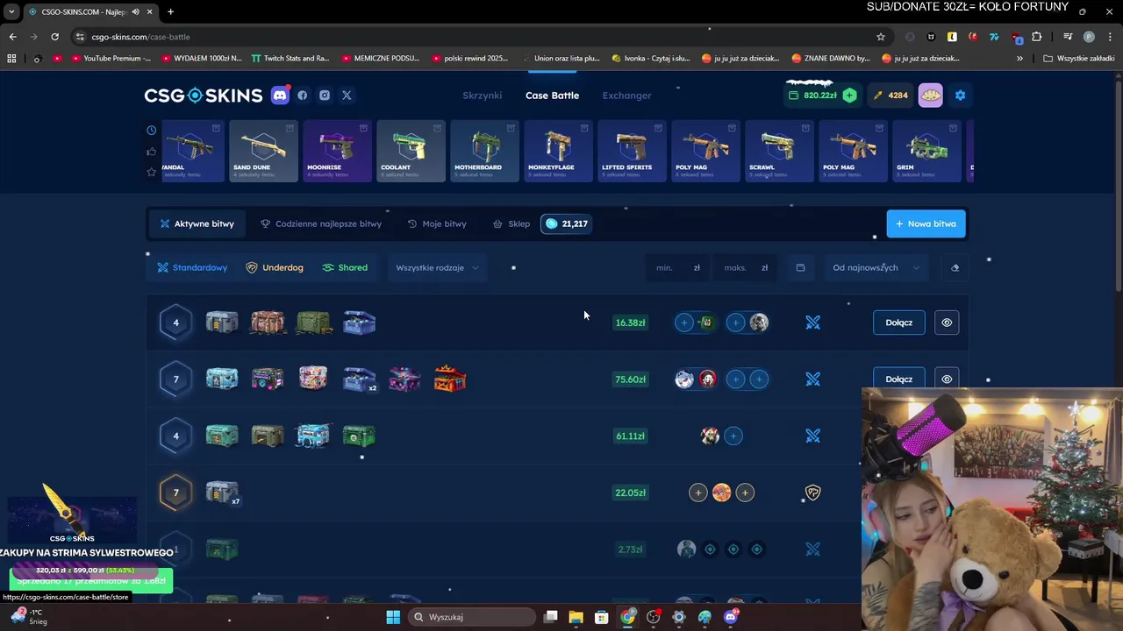
Task: Click the CSGO-SKINS logo
Action: [204, 96]
